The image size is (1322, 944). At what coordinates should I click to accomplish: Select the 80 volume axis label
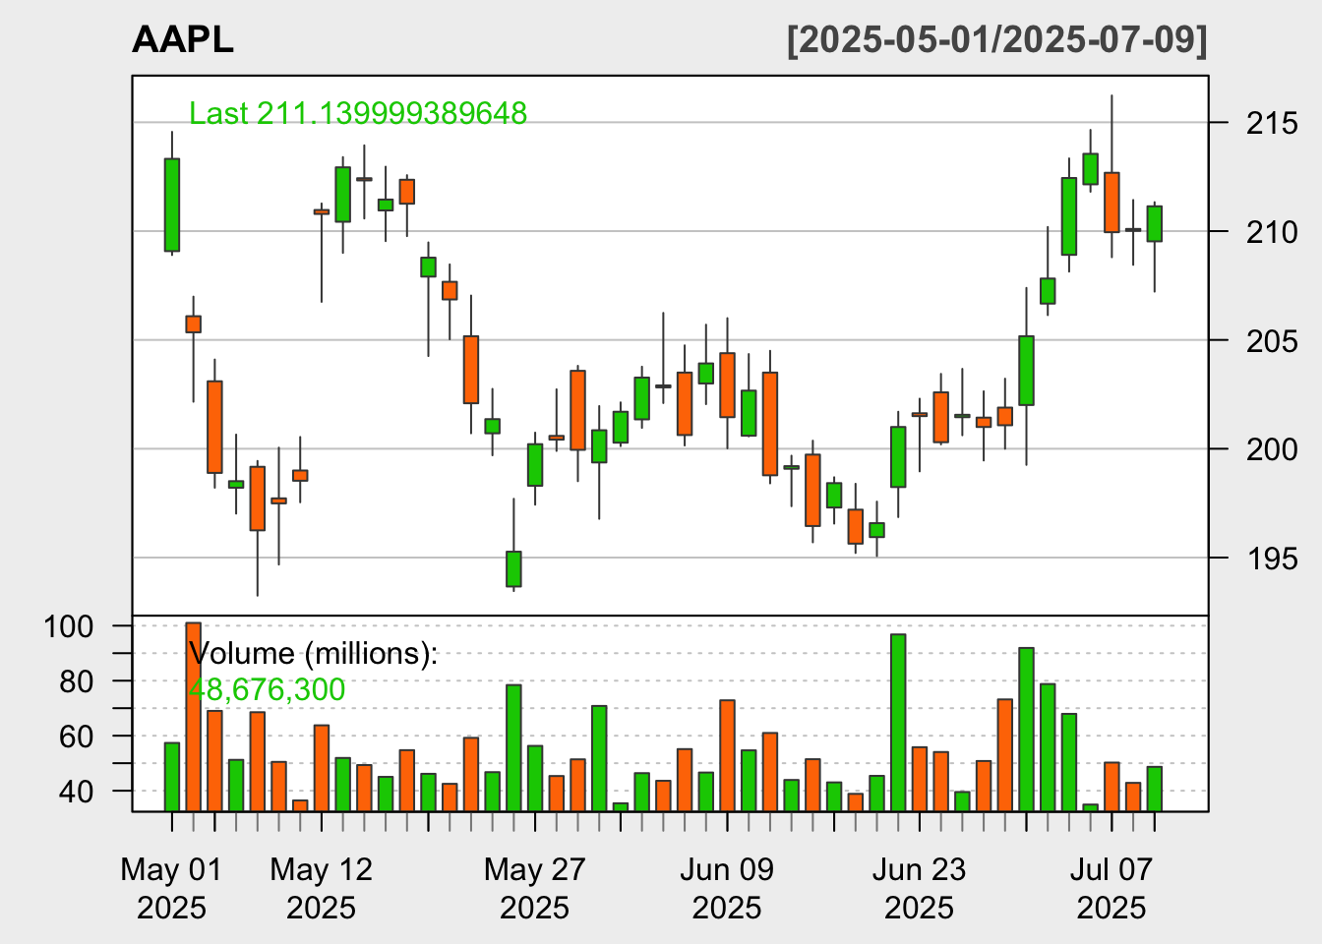77,681
